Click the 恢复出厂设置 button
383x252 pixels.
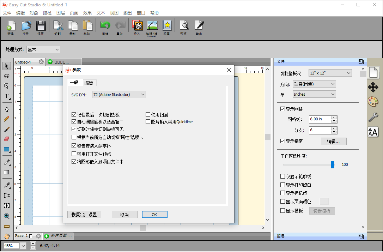pyautogui.click(x=84, y=214)
